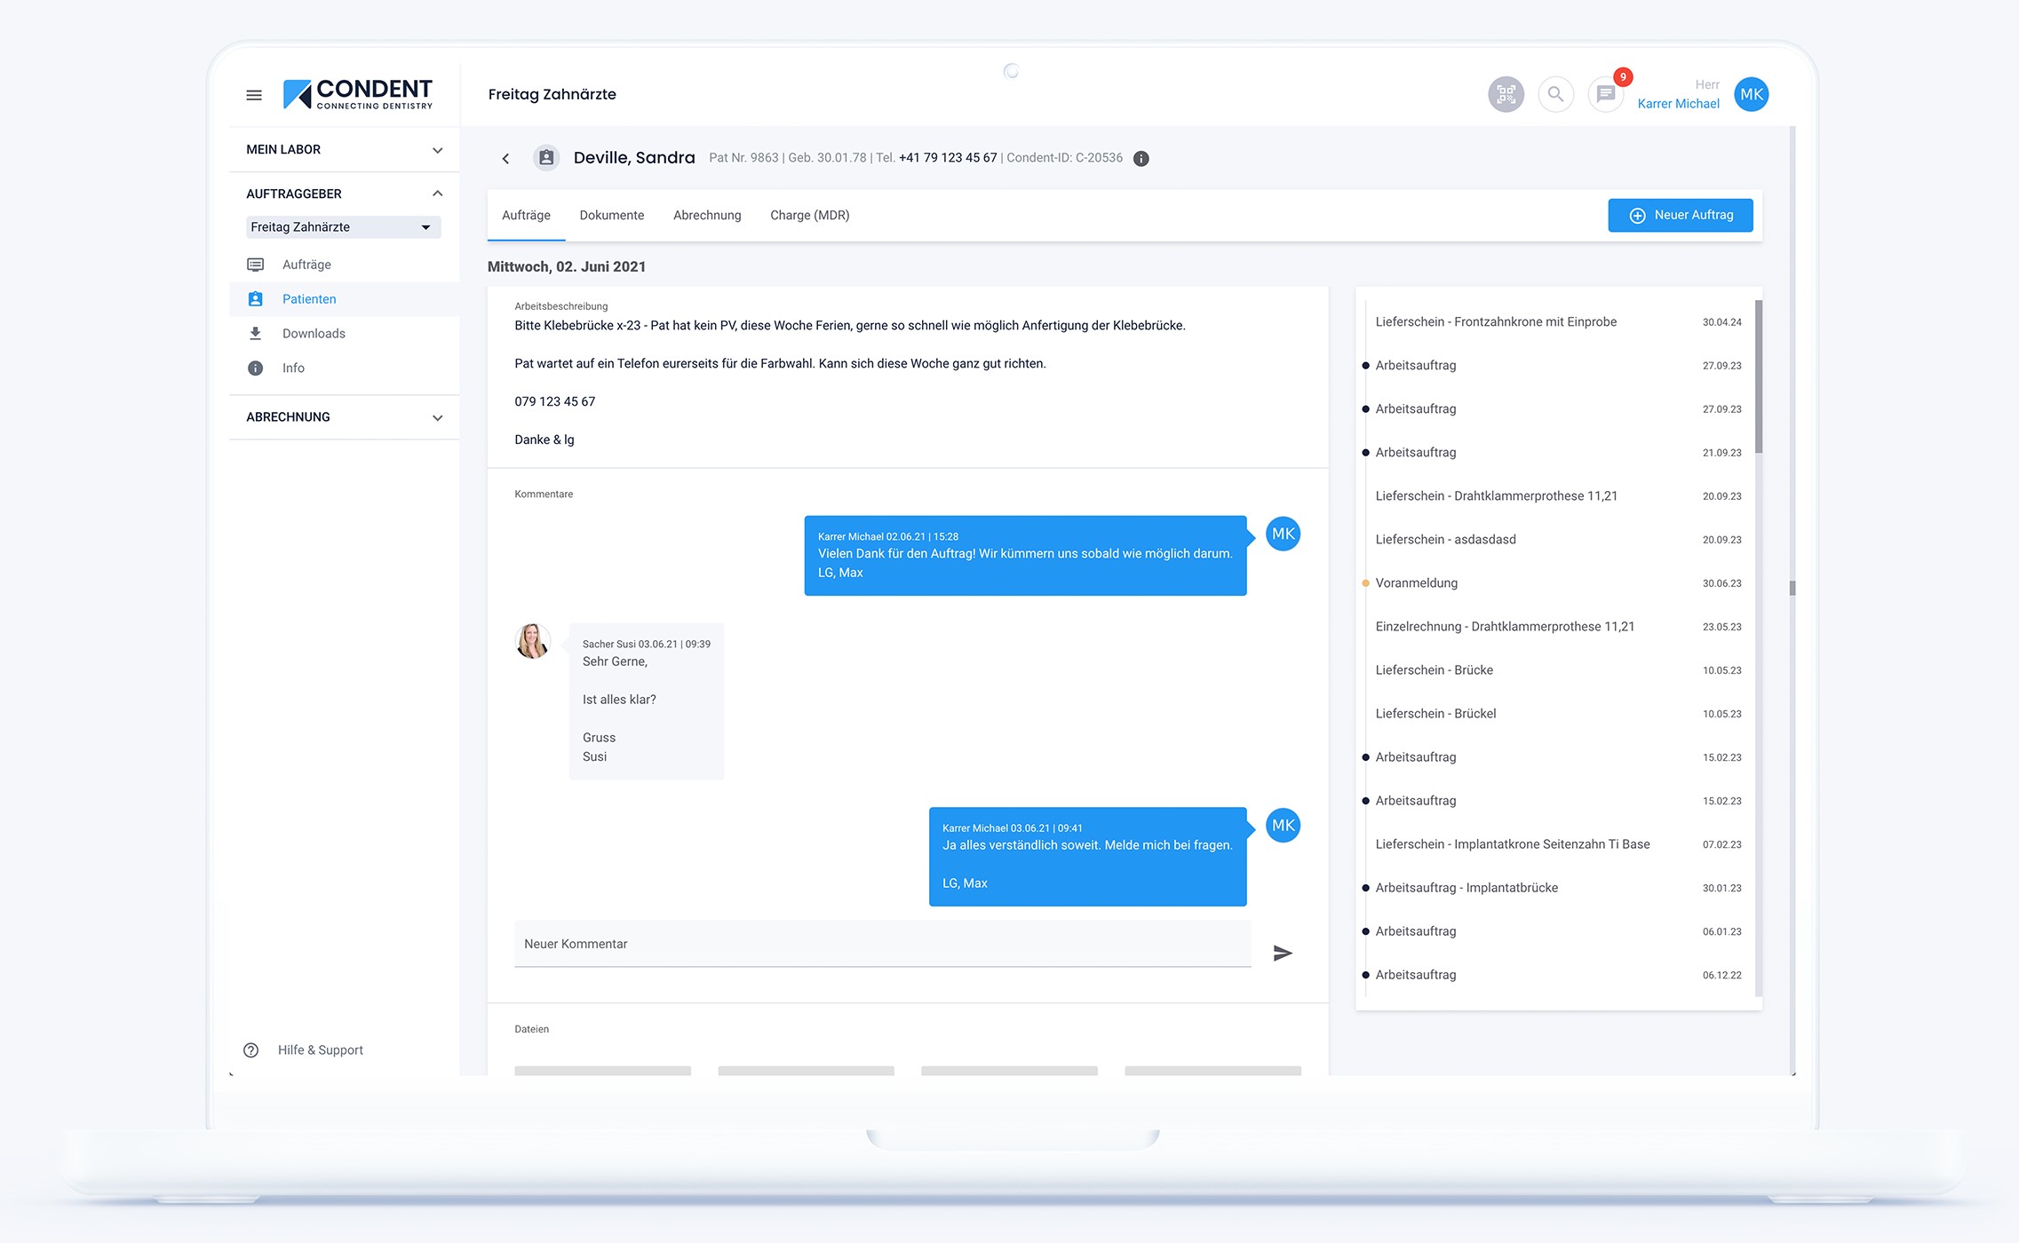The width and height of the screenshot is (2019, 1243).
Task: Select Downloads in the sidebar
Action: [x=314, y=333]
